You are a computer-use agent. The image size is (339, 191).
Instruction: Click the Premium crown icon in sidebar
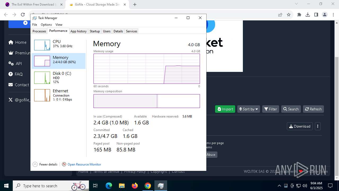11,53
